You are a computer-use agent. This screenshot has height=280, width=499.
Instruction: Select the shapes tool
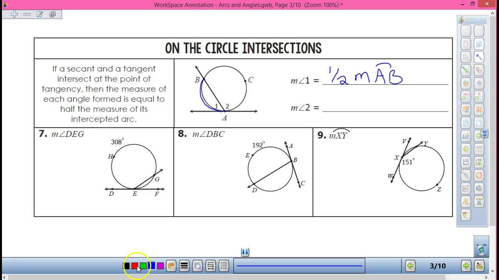tap(465, 84)
